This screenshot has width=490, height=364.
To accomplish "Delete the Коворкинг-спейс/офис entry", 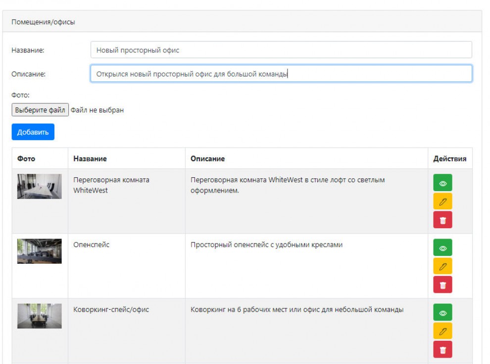I will point(442,350).
